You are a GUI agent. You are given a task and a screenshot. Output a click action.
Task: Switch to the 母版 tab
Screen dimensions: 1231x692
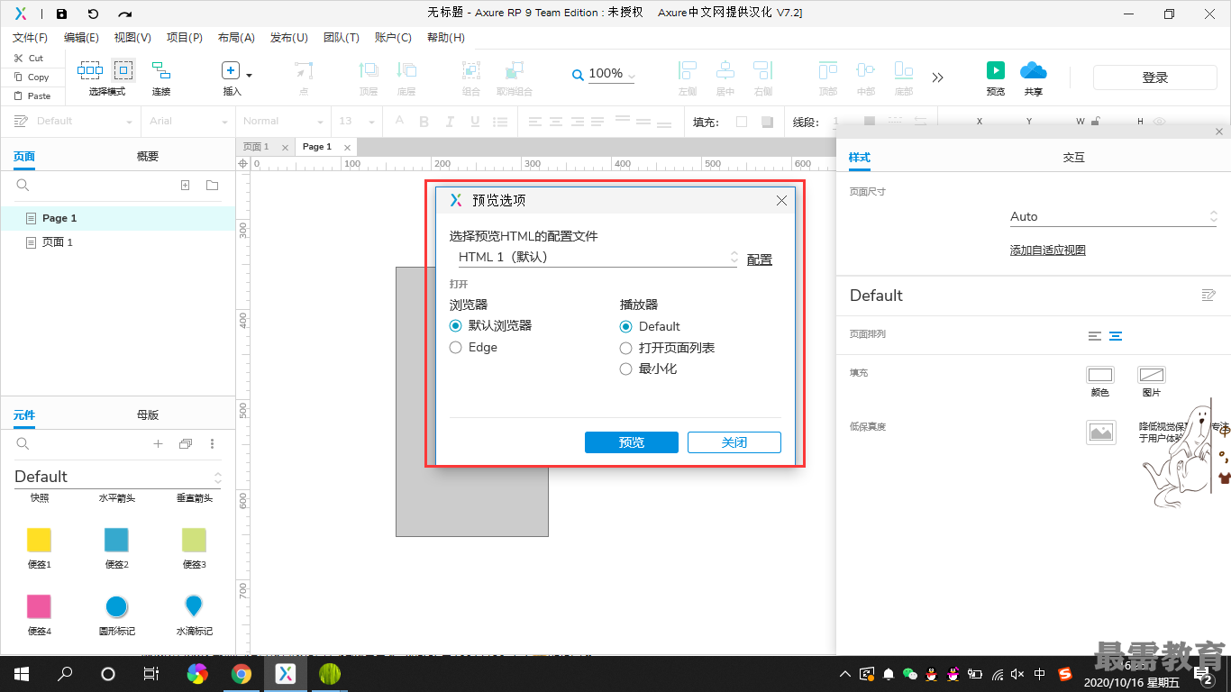click(148, 415)
